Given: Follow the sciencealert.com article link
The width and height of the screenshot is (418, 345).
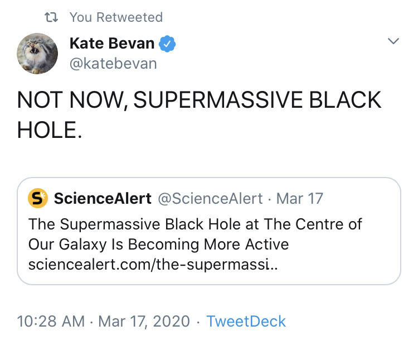Looking at the screenshot, I should (x=153, y=265).
